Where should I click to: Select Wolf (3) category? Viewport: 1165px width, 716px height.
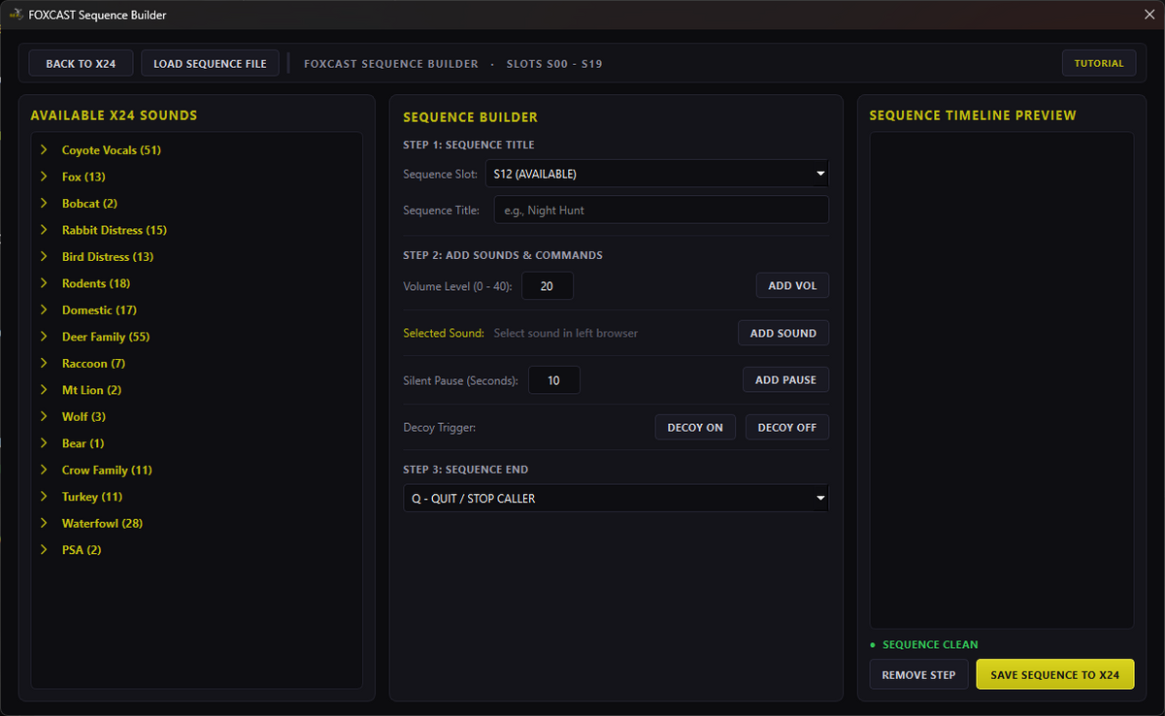coord(83,417)
